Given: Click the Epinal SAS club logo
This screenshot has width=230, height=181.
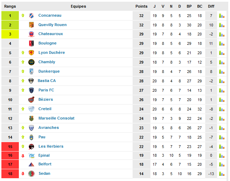Looking at the screenshot, I should (x=31, y=156).
